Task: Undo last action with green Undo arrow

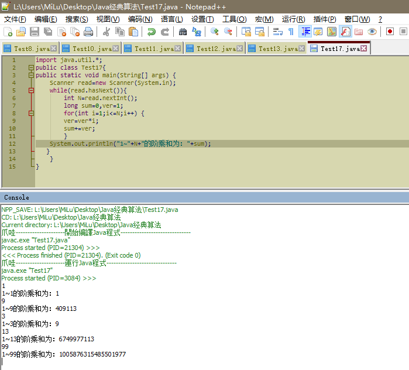Action: pos(152,32)
